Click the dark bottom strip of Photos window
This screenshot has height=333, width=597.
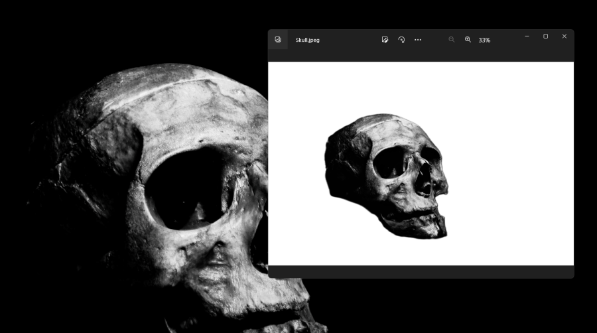pyautogui.click(x=421, y=271)
